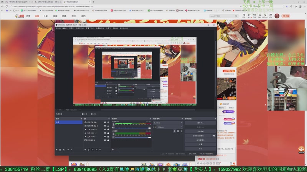Image resolution: width=307 pixels, height=172 pixels.
Task: Move source up in Sources panel
Action: 97,149
